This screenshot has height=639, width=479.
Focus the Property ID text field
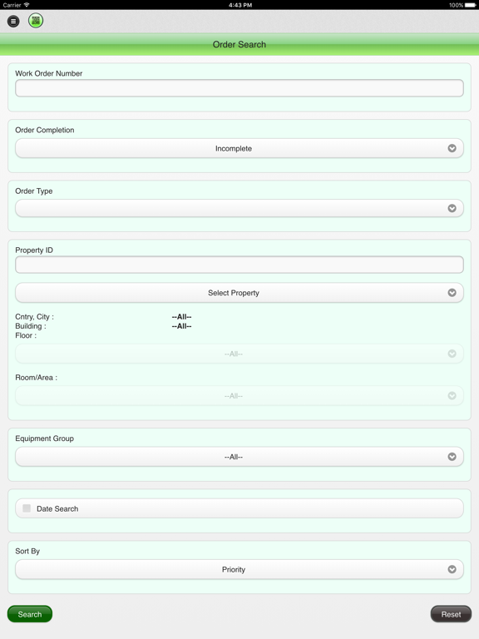[x=239, y=265]
